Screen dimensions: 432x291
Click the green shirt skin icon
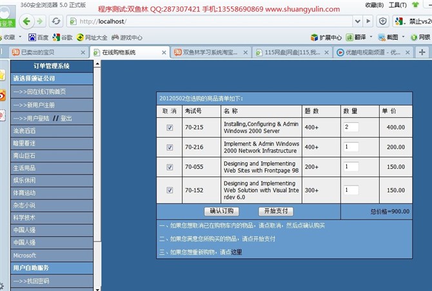point(415,5)
